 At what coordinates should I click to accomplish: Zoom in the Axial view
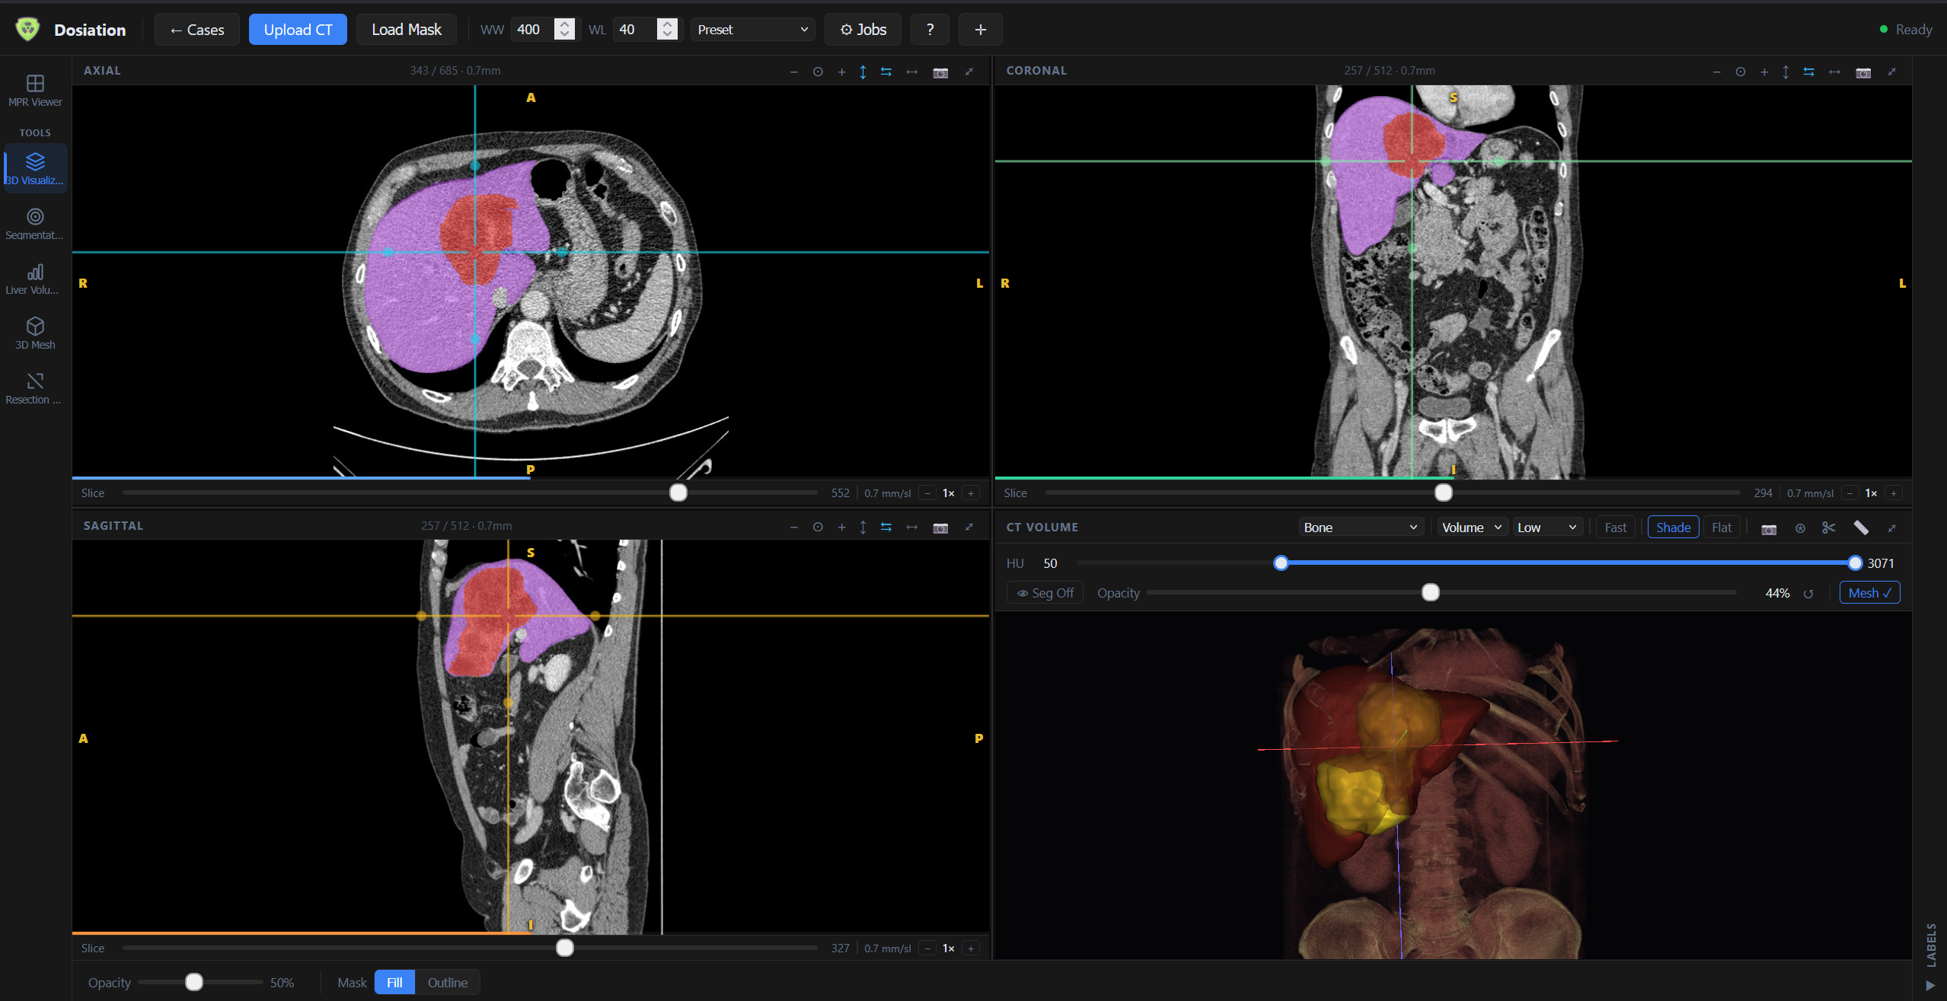click(841, 72)
